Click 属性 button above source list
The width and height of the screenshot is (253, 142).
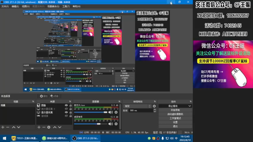pyautogui.click(x=44, y=96)
